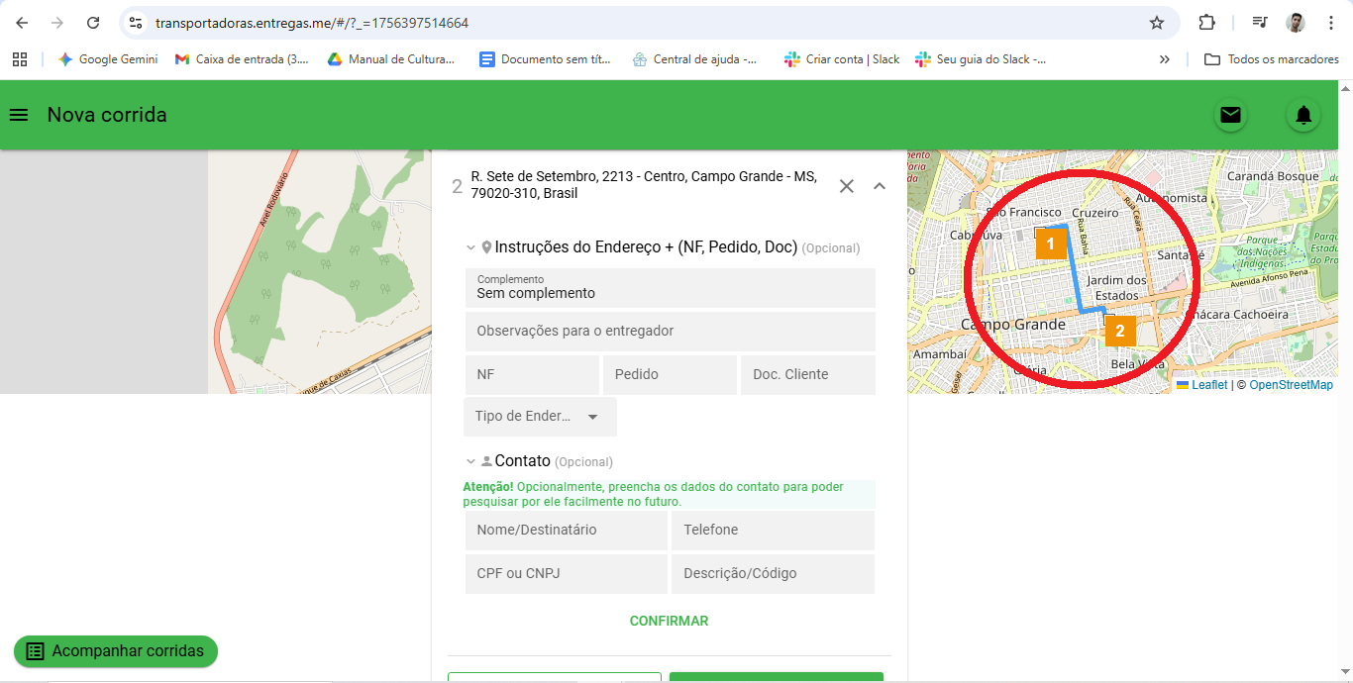
Task: Open the Chrome profile avatar
Action: tap(1296, 23)
